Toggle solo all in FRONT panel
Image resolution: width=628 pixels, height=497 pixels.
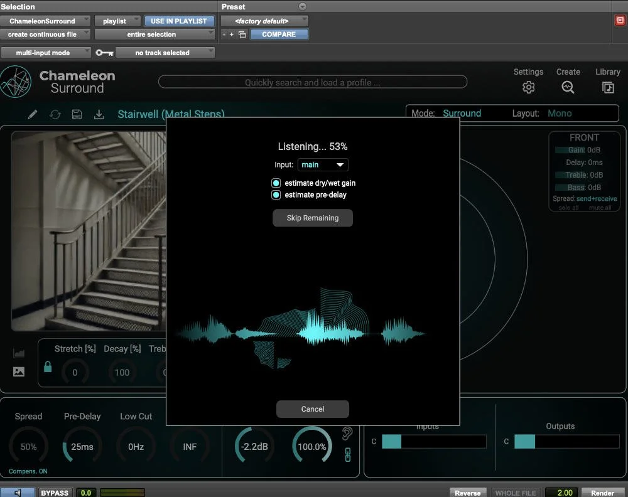(568, 208)
